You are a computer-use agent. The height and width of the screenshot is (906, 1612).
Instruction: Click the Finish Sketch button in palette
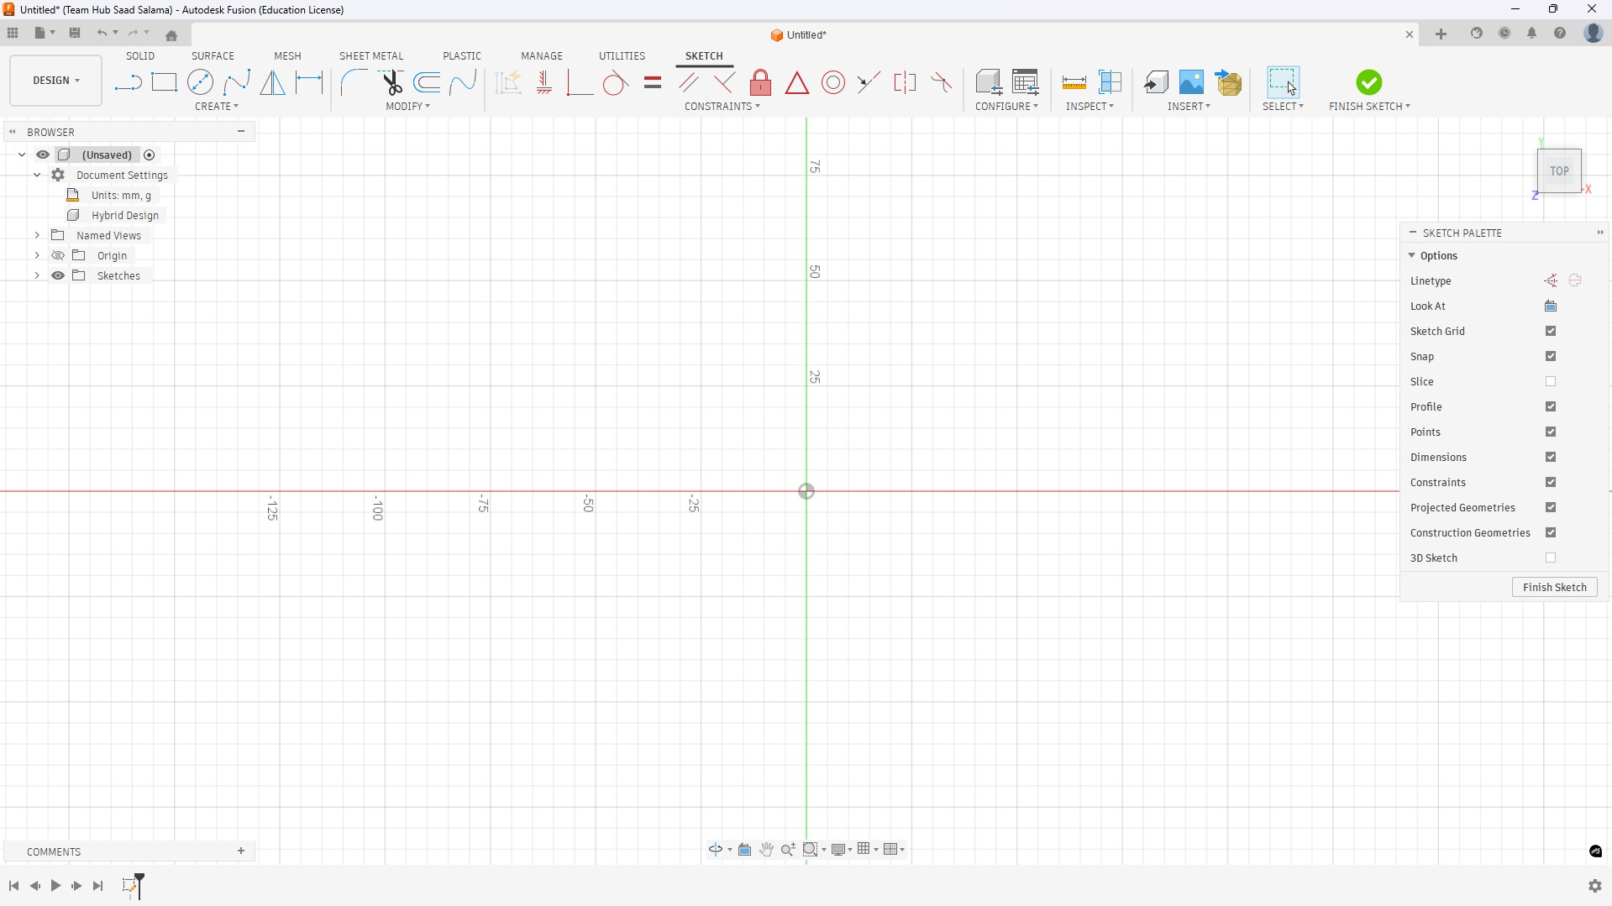click(x=1555, y=588)
